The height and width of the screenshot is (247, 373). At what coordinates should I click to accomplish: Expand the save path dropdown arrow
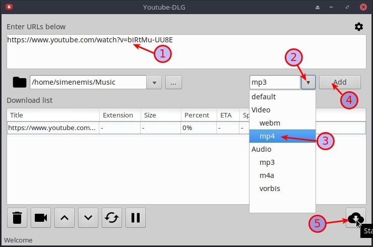click(154, 82)
